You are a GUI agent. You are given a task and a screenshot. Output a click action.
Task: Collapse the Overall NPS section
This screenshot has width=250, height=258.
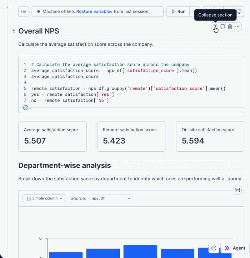[x=215, y=27]
